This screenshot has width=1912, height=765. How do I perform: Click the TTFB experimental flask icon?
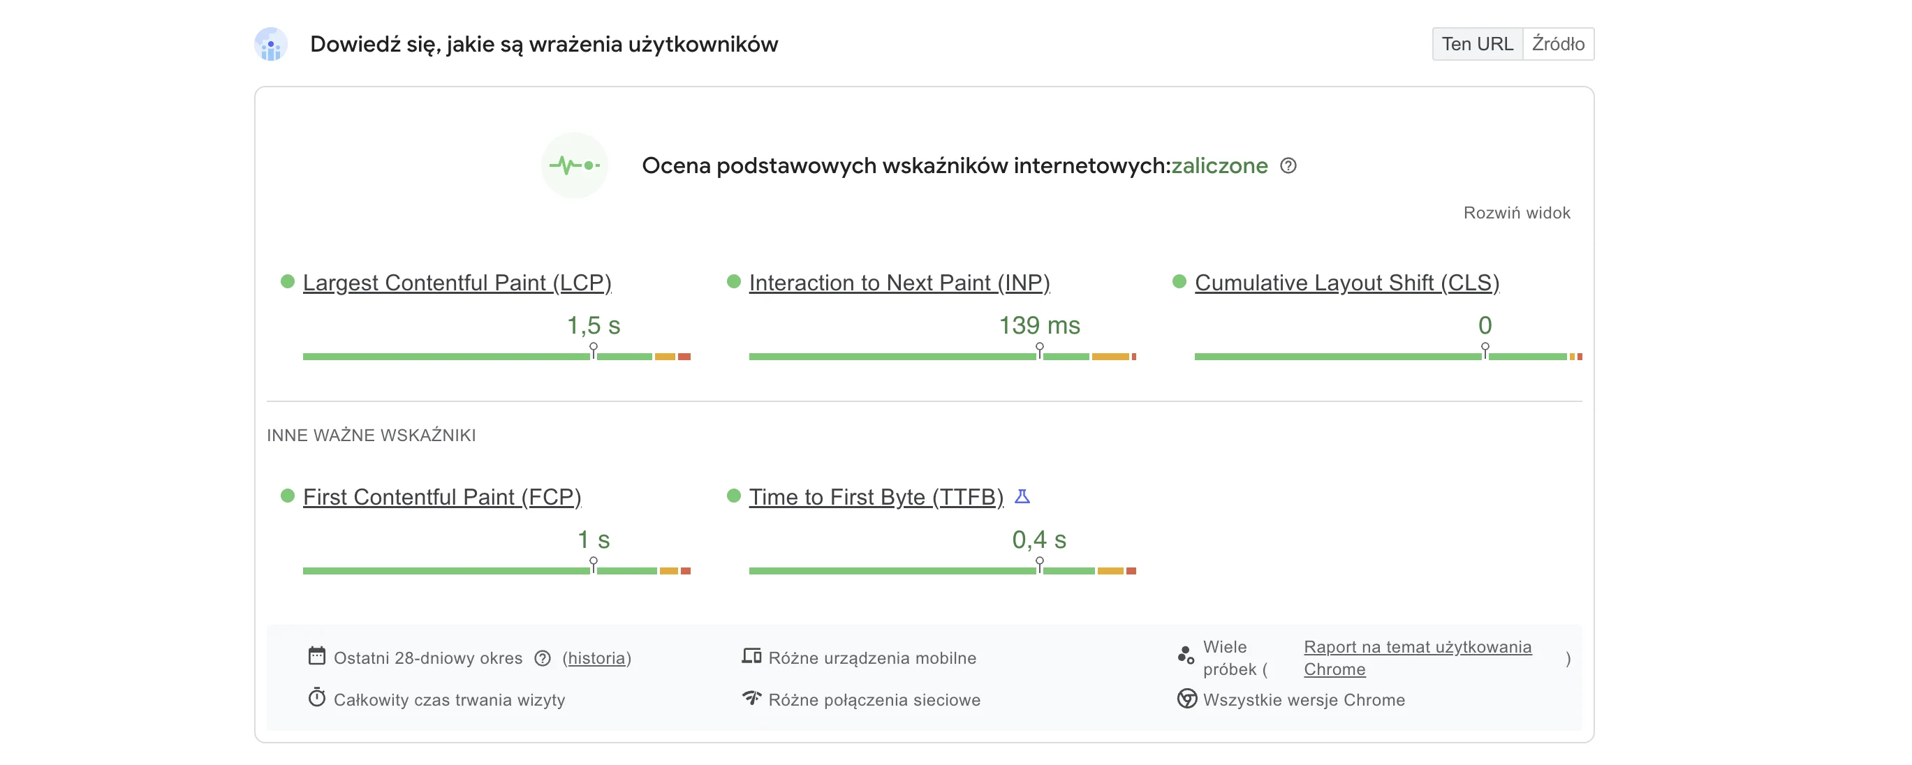point(1022,496)
